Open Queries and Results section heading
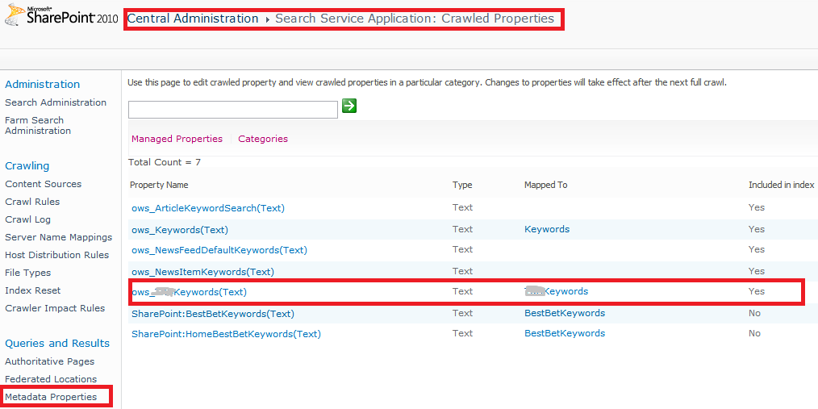The width and height of the screenshot is (818, 409). (57, 344)
